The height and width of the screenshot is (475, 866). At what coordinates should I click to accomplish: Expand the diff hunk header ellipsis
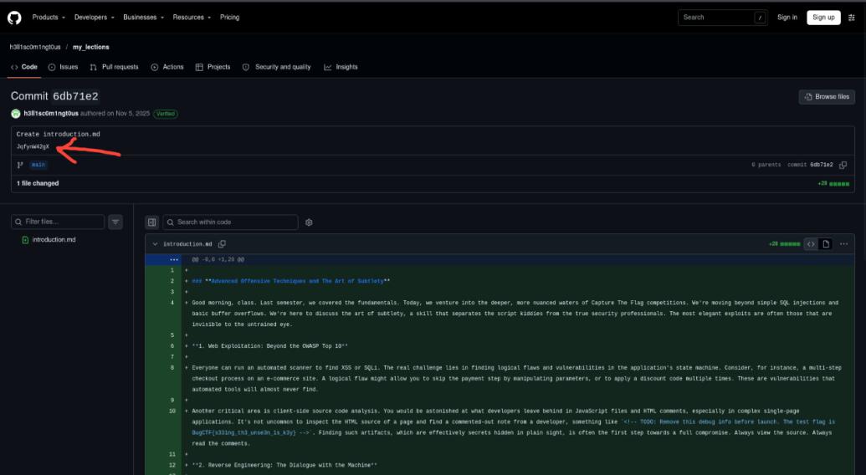174,259
